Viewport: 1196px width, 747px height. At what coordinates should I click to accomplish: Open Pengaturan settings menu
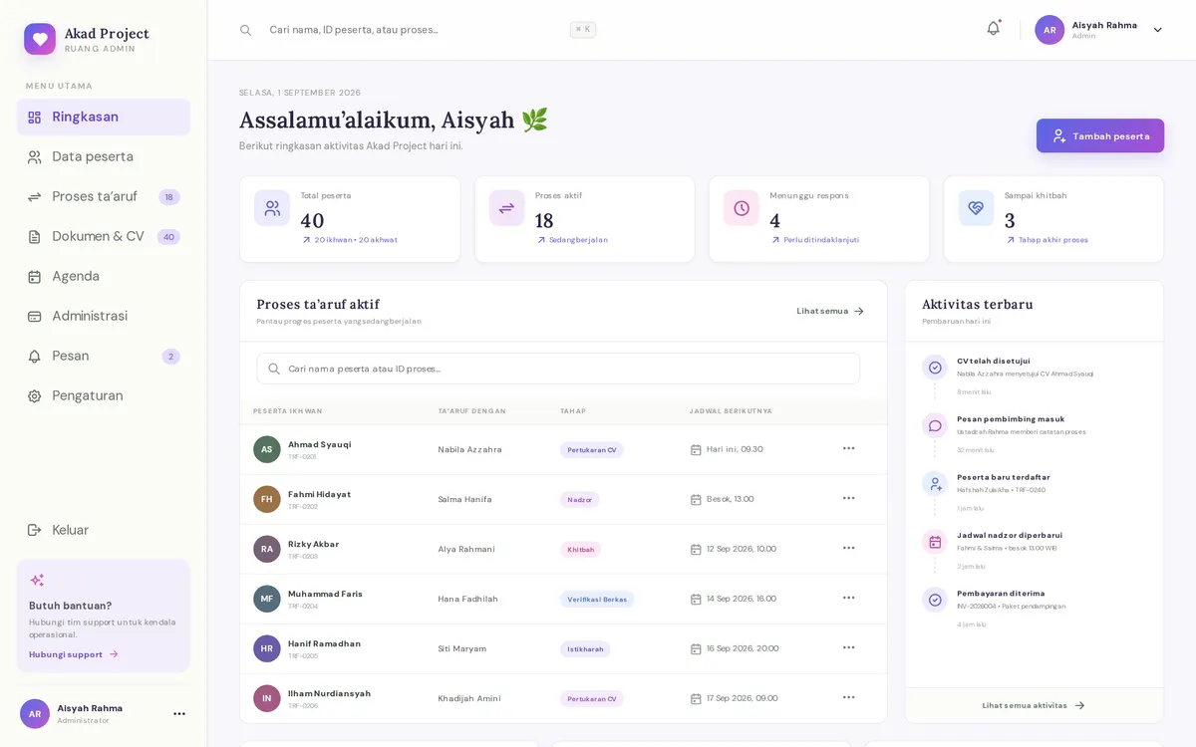[104, 395]
